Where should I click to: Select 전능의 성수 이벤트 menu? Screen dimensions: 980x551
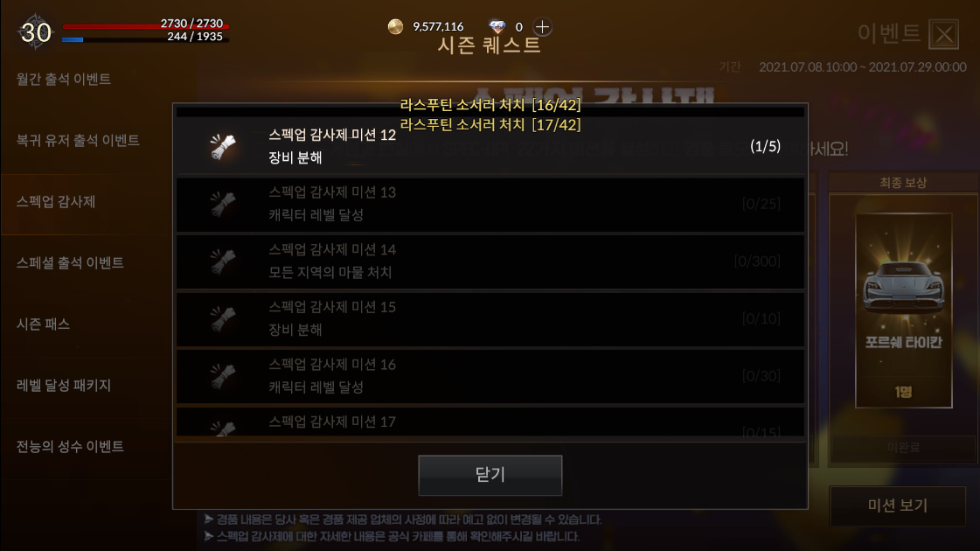click(x=70, y=447)
